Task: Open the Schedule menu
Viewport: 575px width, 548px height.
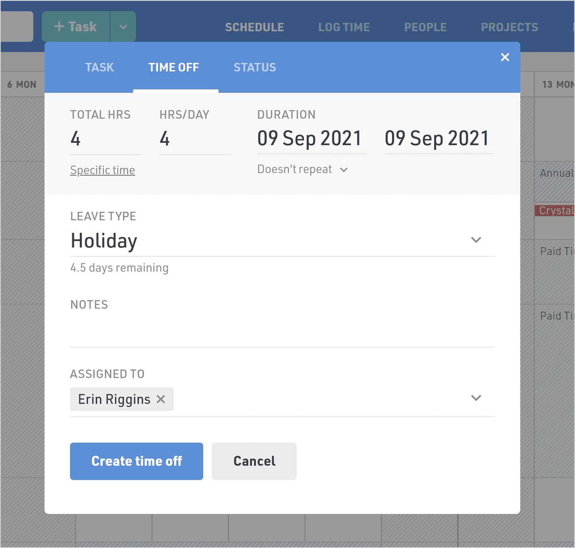Action: [x=255, y=27]
